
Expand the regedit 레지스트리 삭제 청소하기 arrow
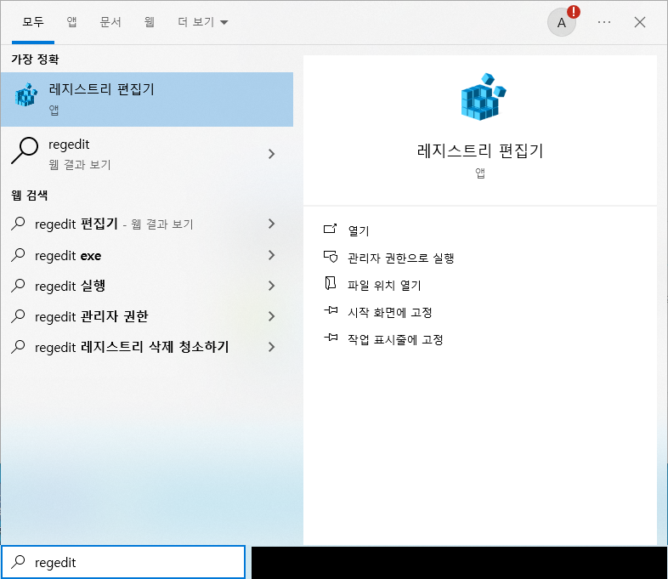(x=271, y=347)
